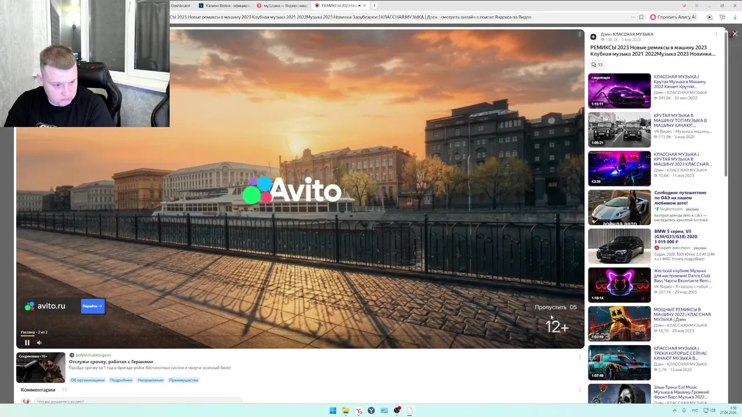Switch keyboard language РУС
The image size is (742, 417).
click(694, 411)
